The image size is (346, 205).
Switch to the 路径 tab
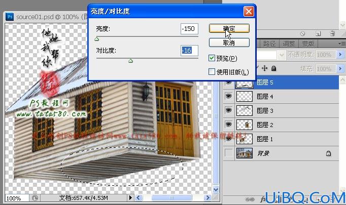tap(269, 44)
